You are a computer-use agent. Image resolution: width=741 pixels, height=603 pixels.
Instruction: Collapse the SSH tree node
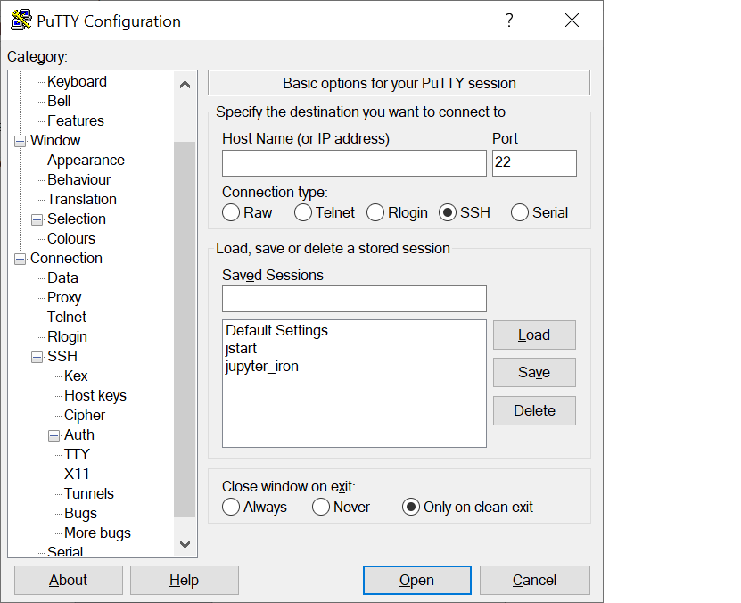click(x=37, y=358)
